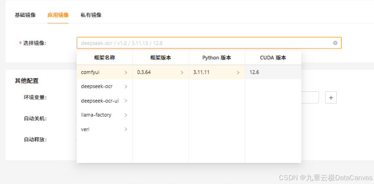Expand deepseek-ocr row chevron arrow
The height and width of the screenshot is (184, 374).
[x=126, y=87]
